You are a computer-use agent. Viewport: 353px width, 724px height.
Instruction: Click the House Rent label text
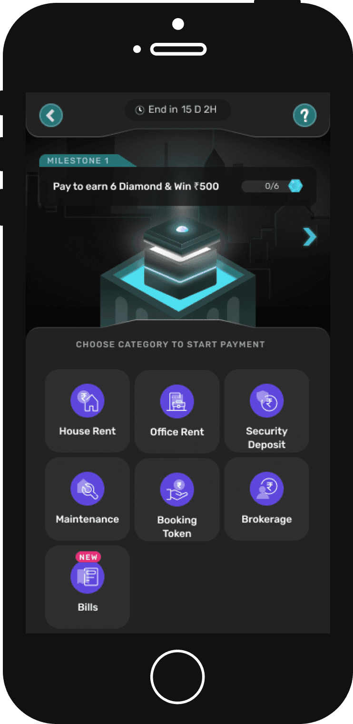point(88,431)
